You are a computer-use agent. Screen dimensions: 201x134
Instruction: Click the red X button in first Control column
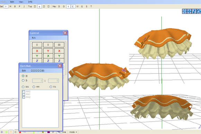(x=37, y=51)
